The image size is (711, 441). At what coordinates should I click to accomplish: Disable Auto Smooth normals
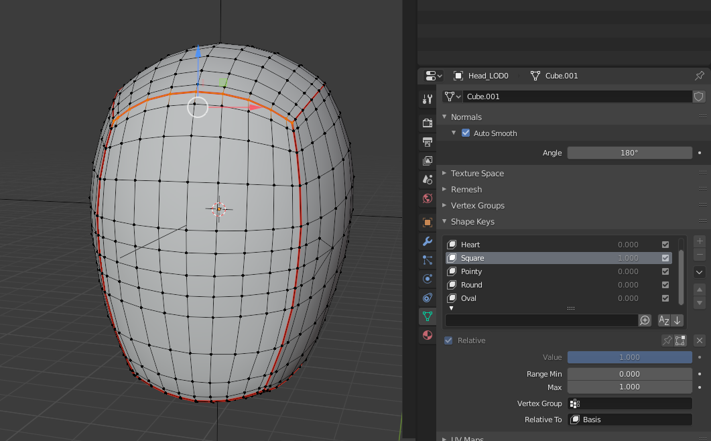pos(465,133)
